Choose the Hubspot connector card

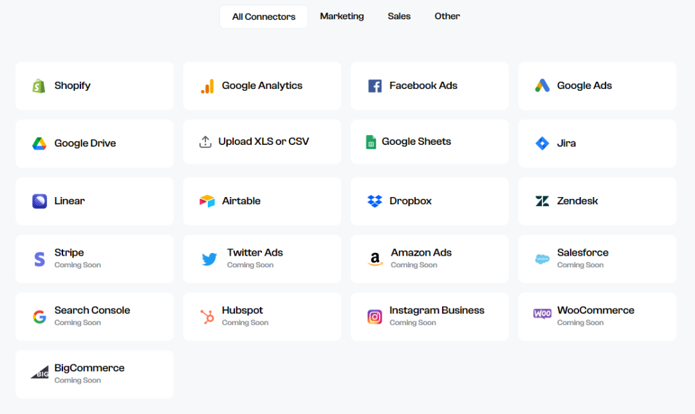pyautogui.click(x=262, y=316)
